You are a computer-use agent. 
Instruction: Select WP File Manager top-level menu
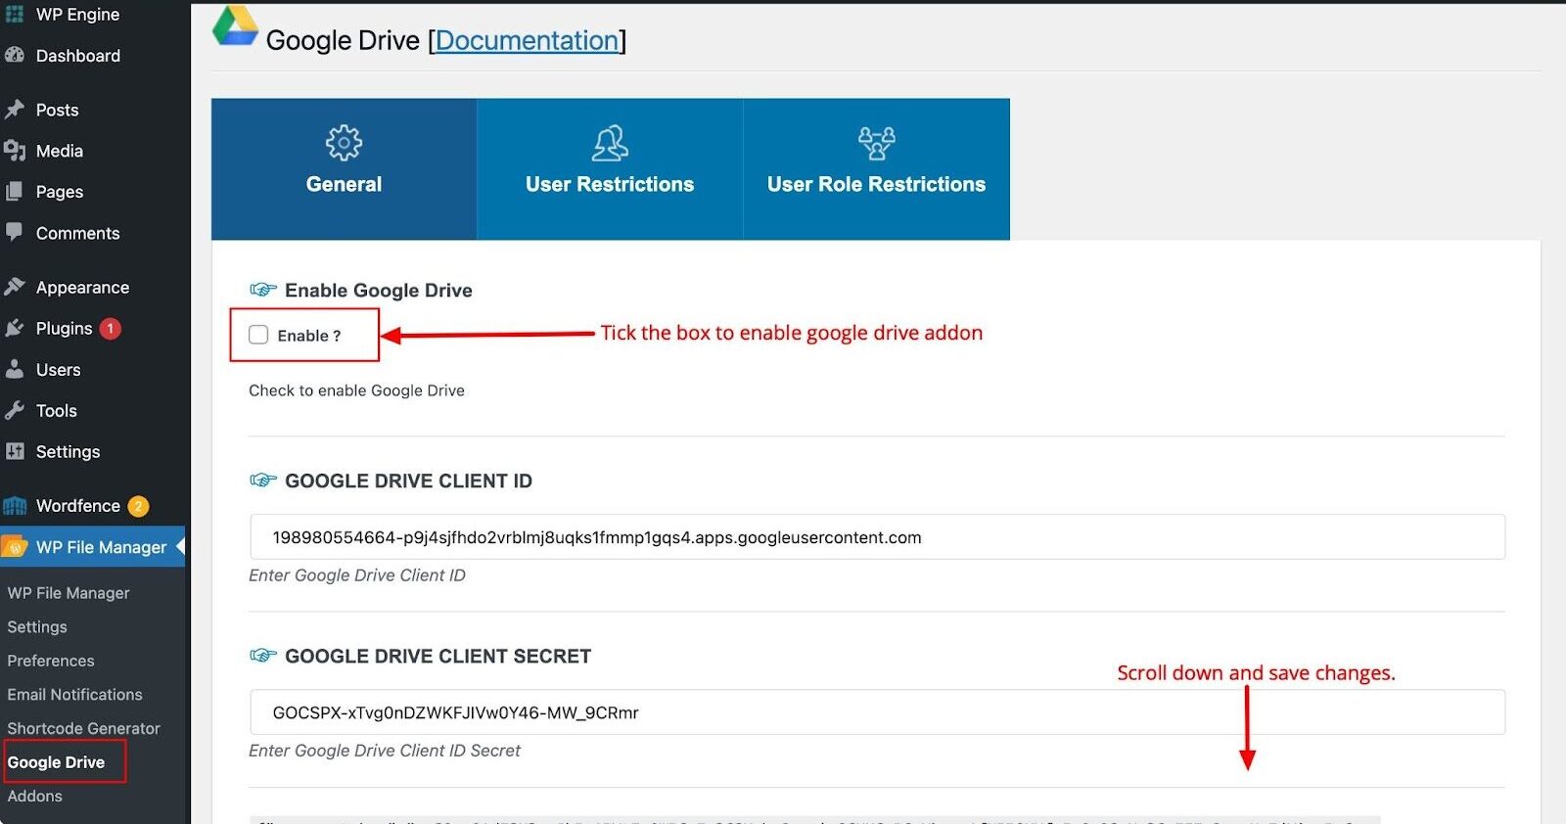pos(93,547)
